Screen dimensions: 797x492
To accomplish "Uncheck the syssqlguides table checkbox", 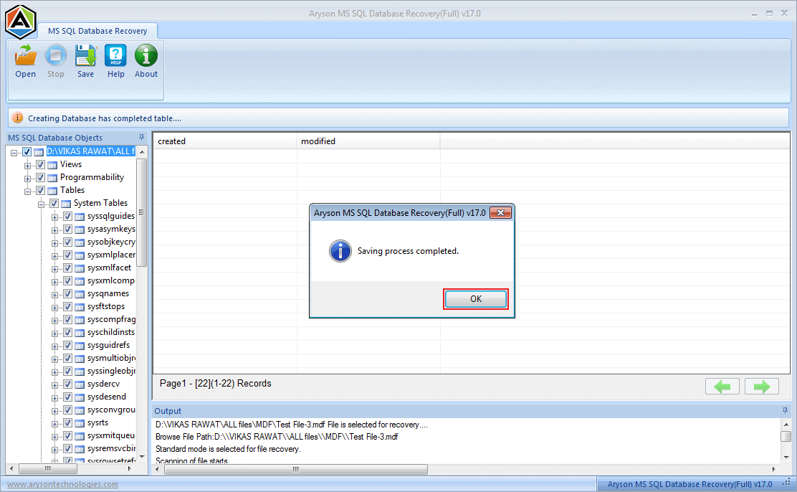I will click(x=67, y=216).
